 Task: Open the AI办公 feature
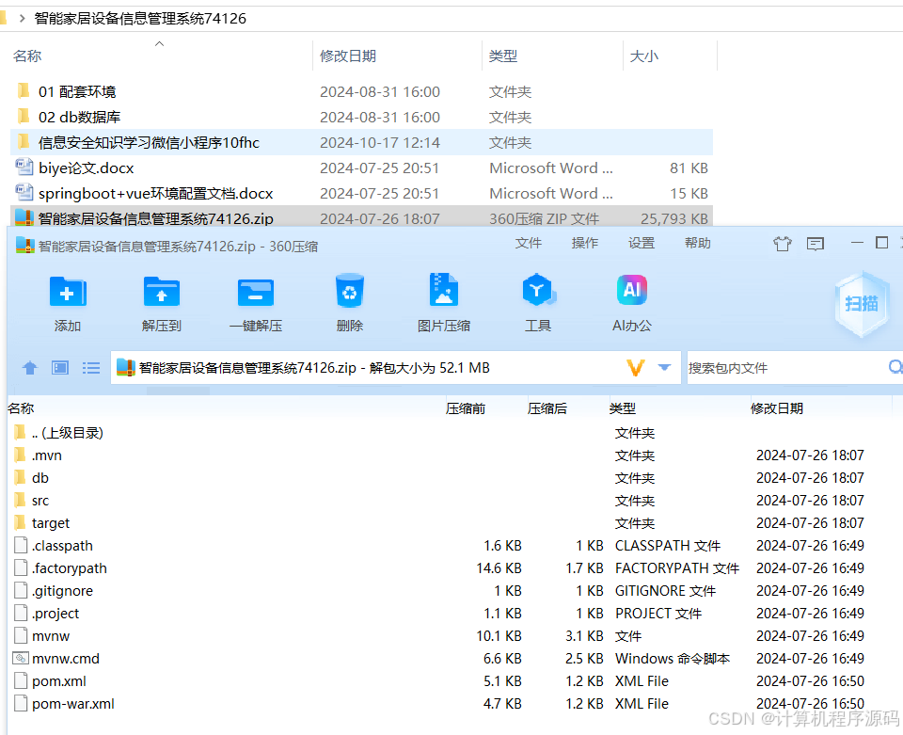tap(631, 301)
